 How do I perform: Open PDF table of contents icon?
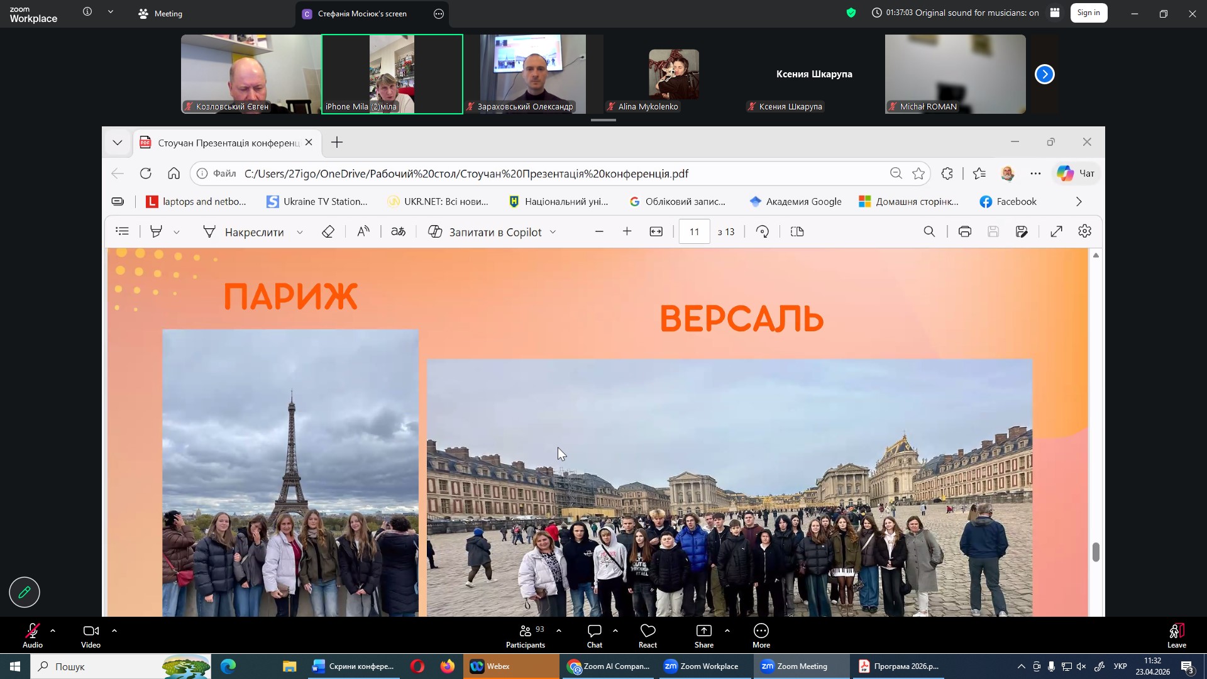(x=123, y=232)
